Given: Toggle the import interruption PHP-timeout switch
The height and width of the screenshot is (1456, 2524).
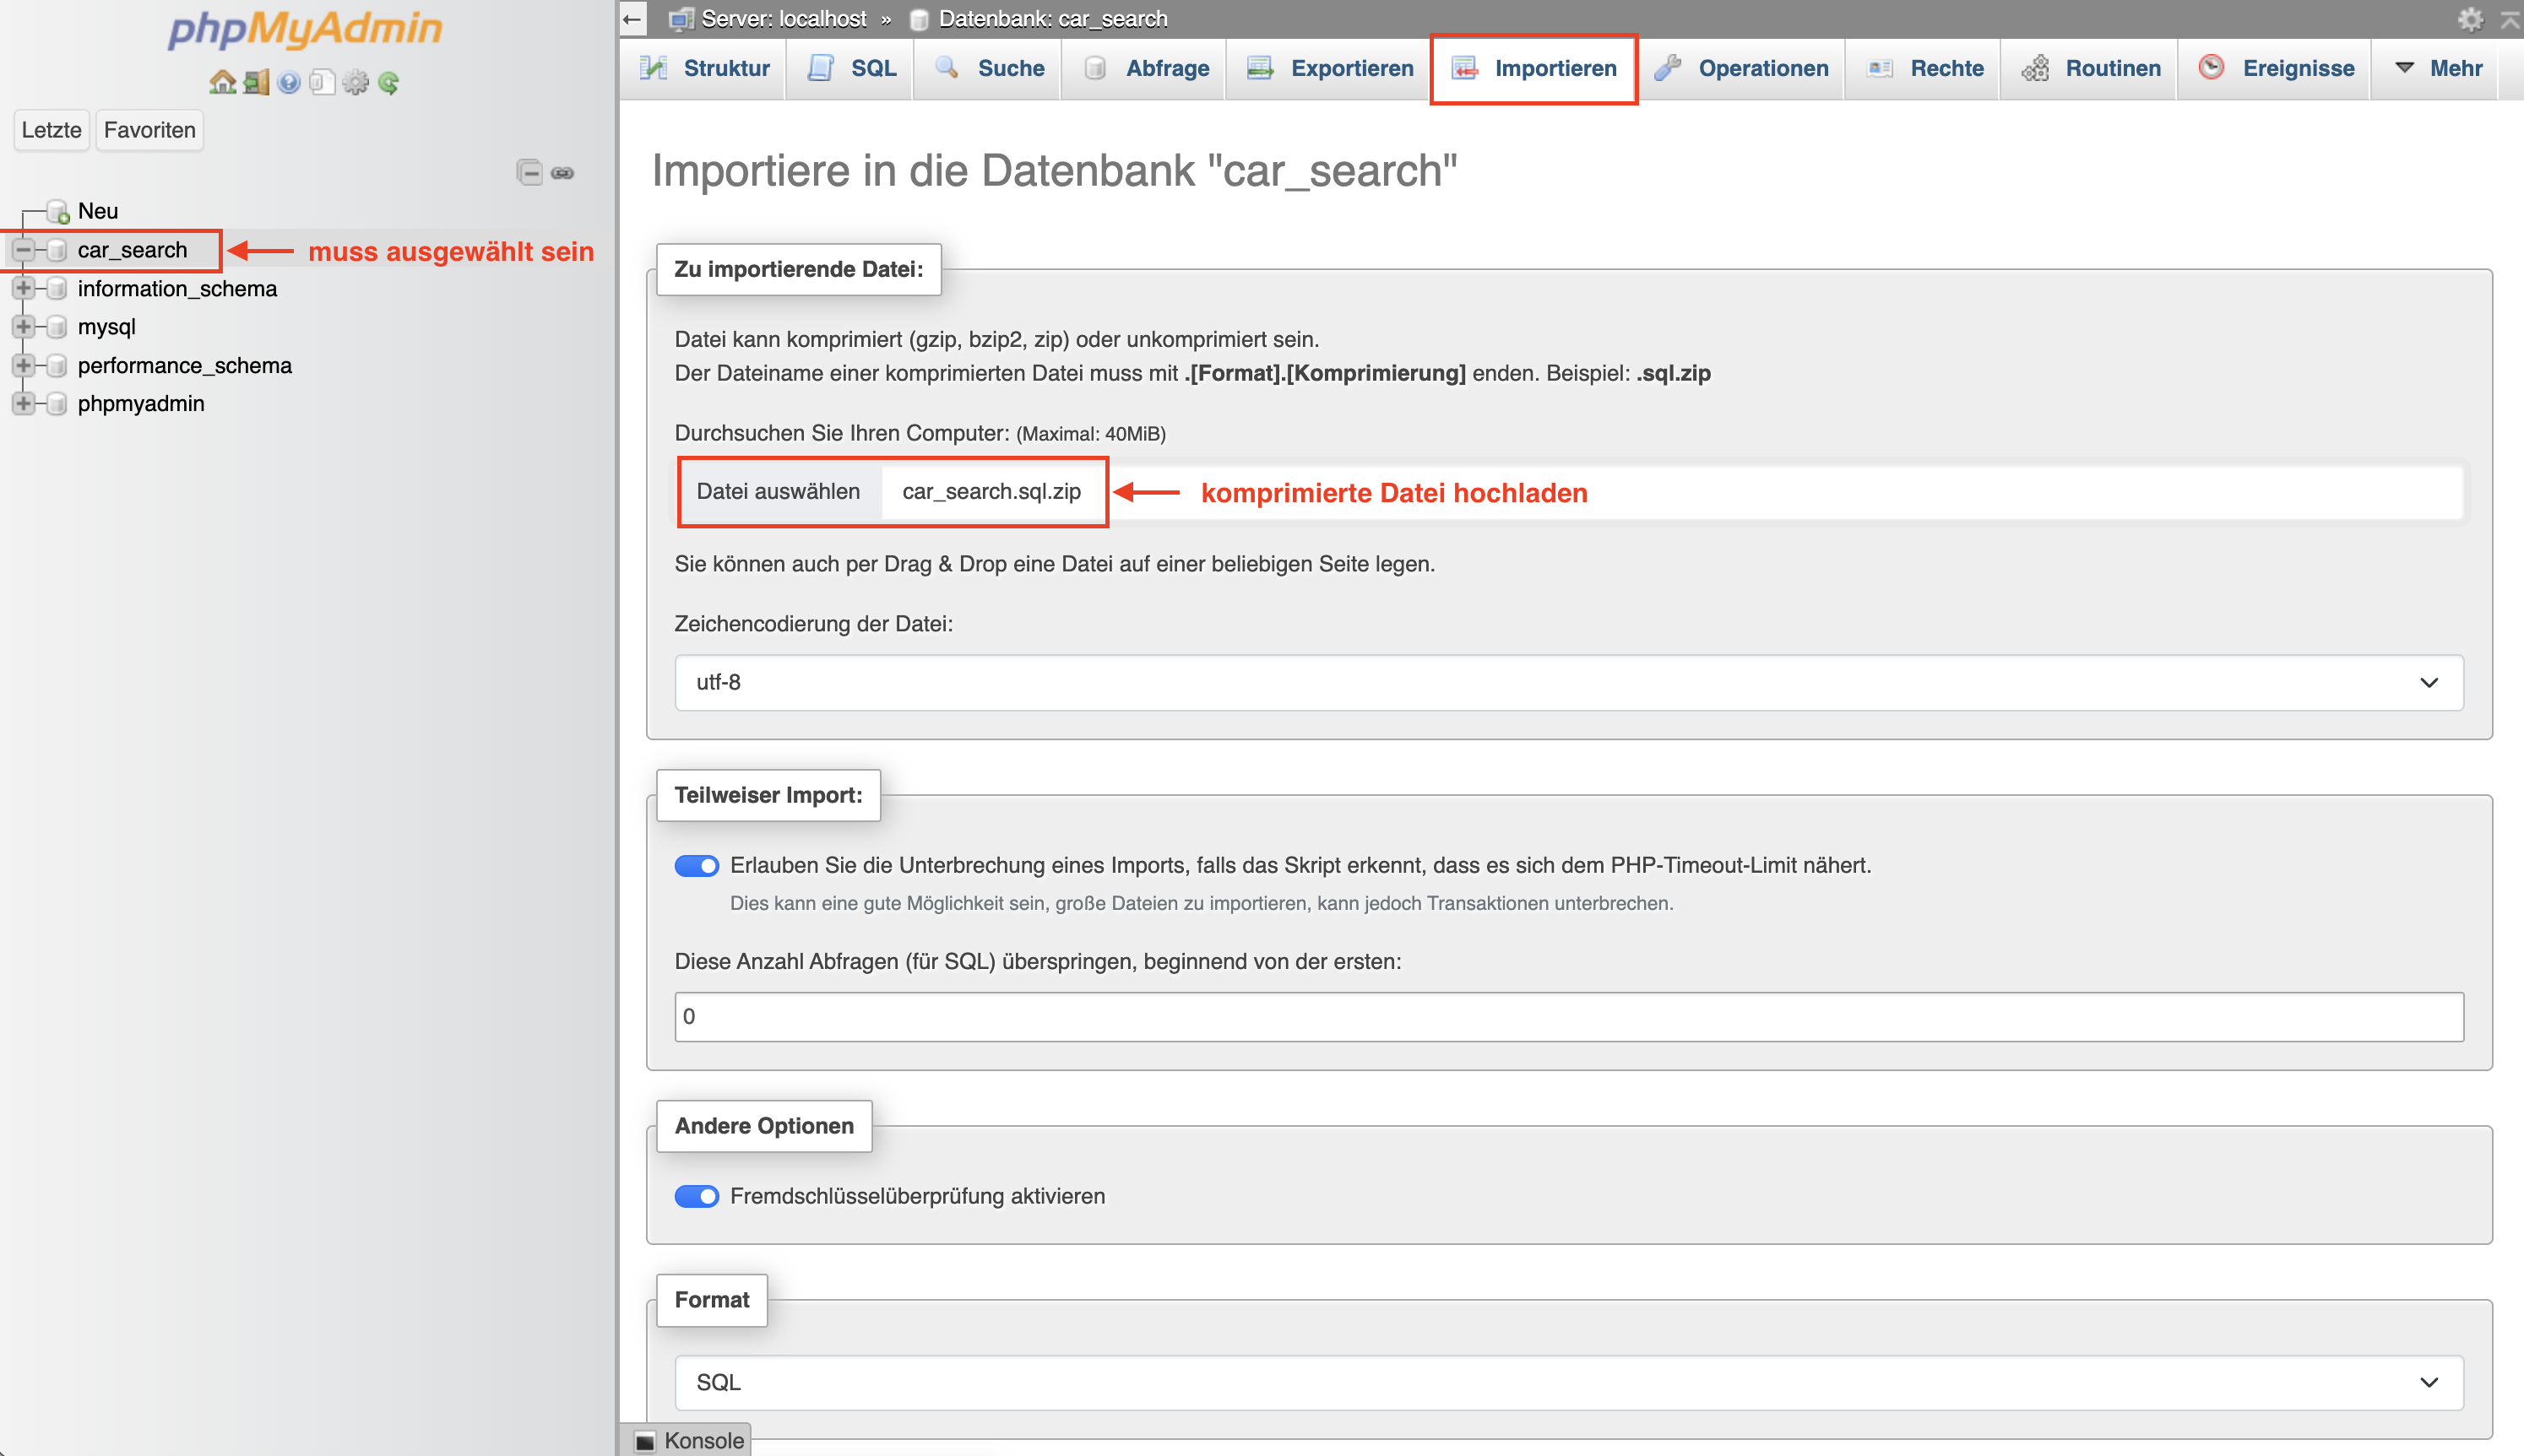Looking at the screenshot, I should tap(697, 865).
